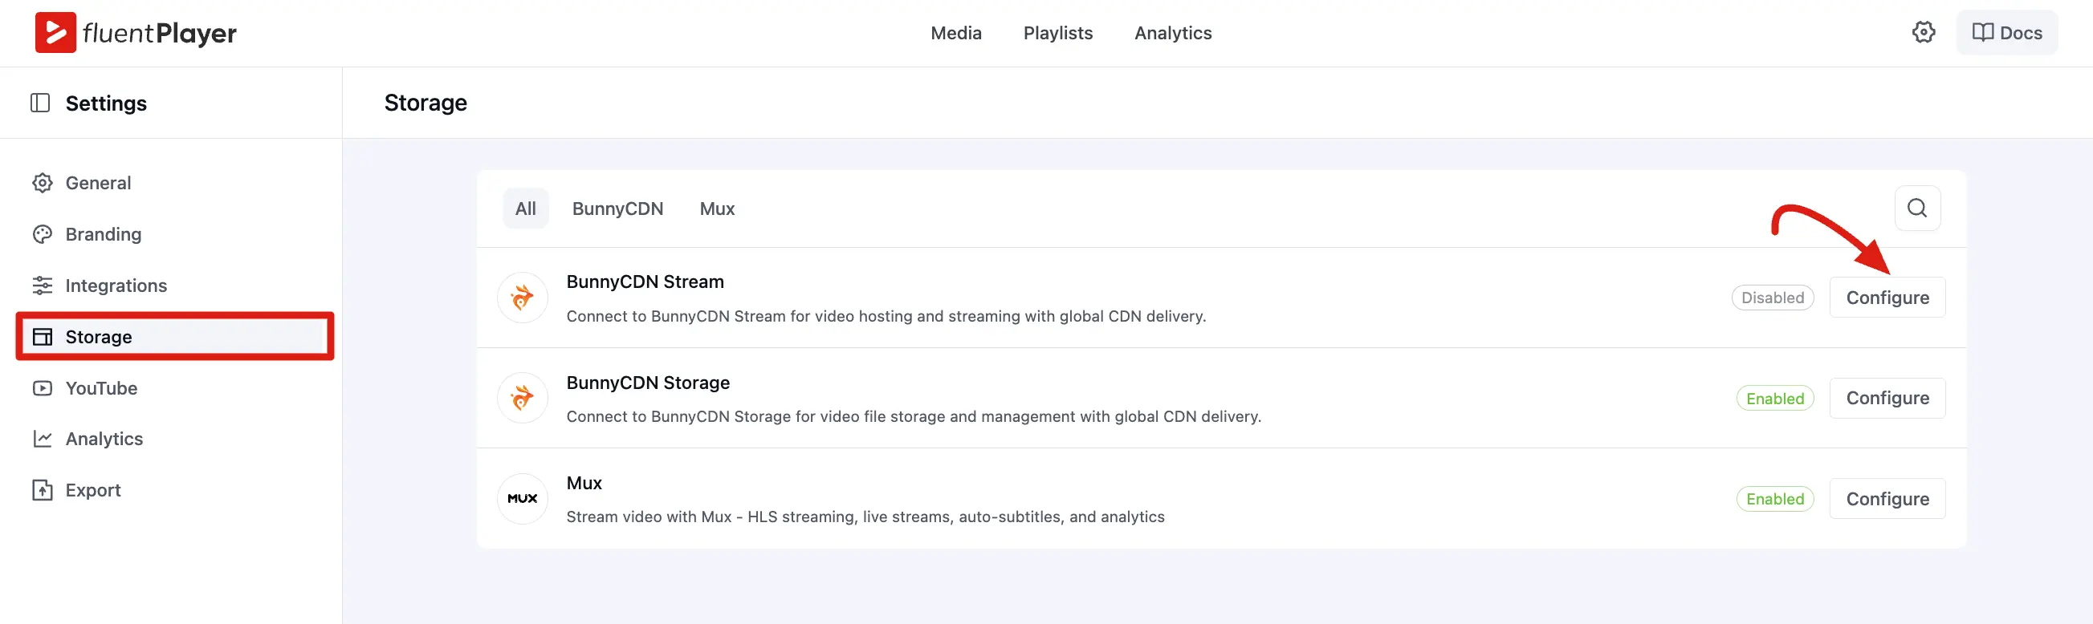This screenshot has height=624, width=2093.
Task: Click the Settings sidebar heading
Action: coord(106,103)
